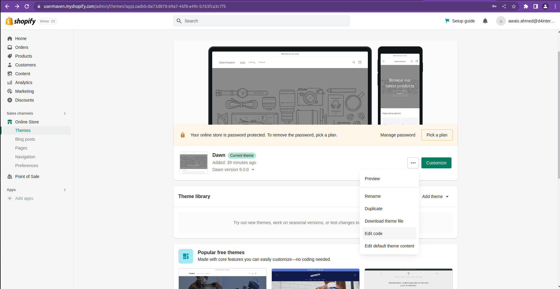Open the three-dot theme actions button

tap(413, 163)
